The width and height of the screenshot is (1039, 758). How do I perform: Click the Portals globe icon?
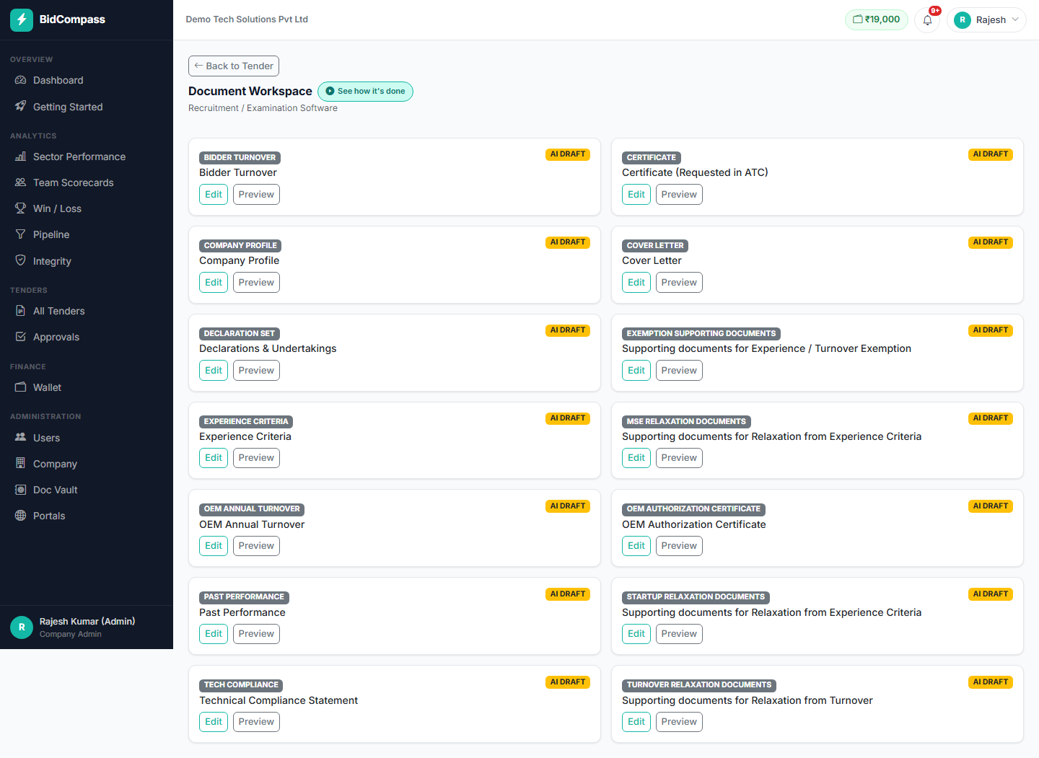coord(20,516)
